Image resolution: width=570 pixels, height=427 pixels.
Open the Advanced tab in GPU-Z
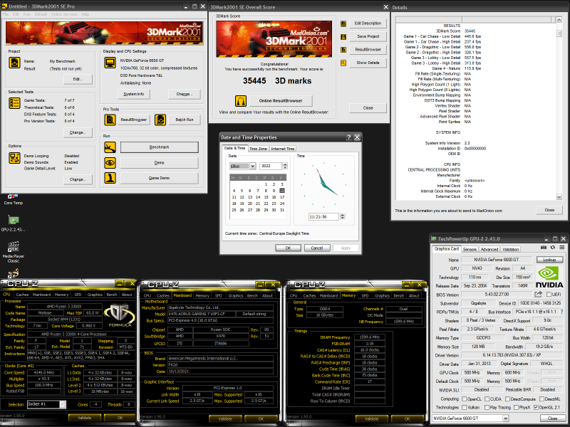click(489, 250)
